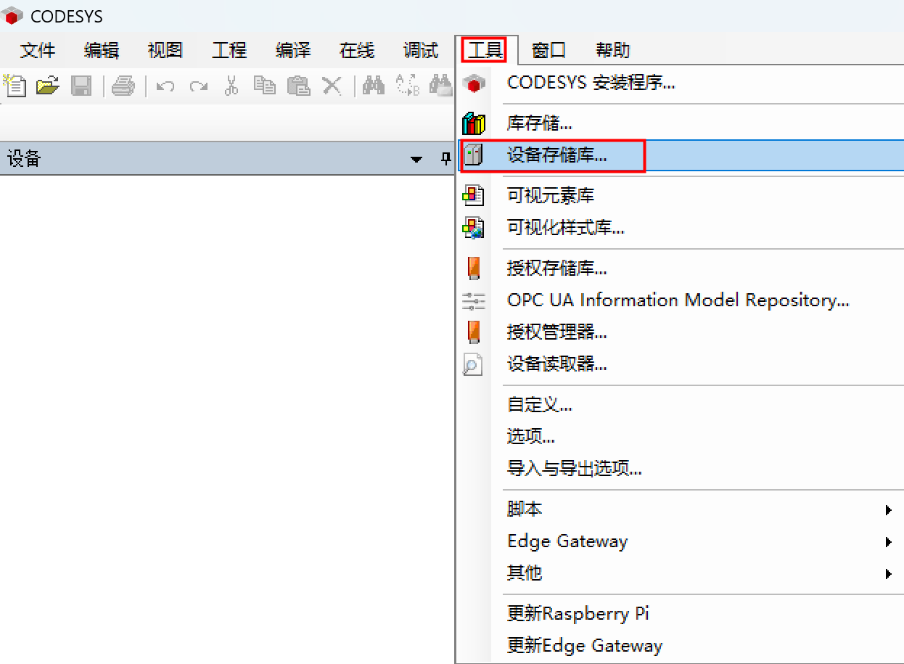Open the 窗口 menu
Image resolution: width=904 pixels, height=664 pixels.
[x=548, y=50]
